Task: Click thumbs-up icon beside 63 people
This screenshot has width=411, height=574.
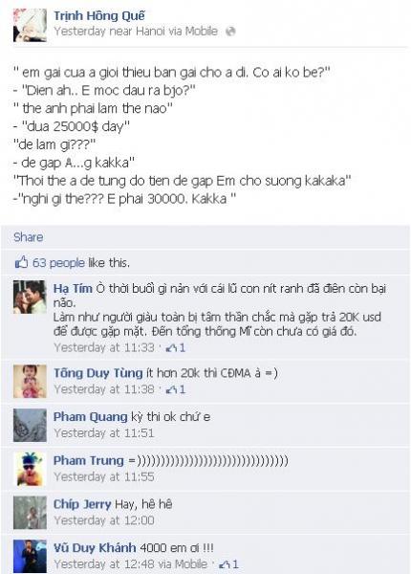Action: point(21,262)
